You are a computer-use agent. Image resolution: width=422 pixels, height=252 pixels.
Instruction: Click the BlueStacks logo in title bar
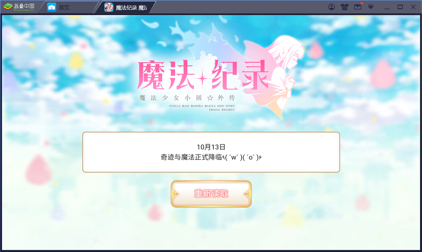click(x=19, y=7)
